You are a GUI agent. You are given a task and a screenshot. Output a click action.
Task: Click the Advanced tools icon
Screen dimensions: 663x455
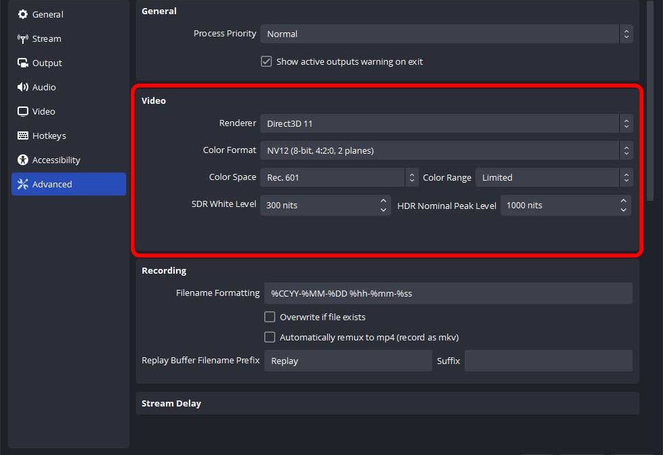click(x=23, y=184)
